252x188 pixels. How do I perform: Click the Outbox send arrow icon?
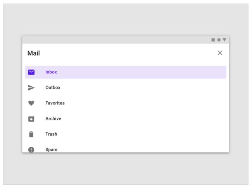tap(31, 88)
